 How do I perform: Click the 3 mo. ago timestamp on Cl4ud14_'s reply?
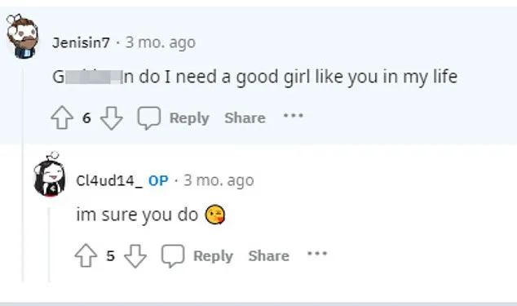(x=219, y=181)
